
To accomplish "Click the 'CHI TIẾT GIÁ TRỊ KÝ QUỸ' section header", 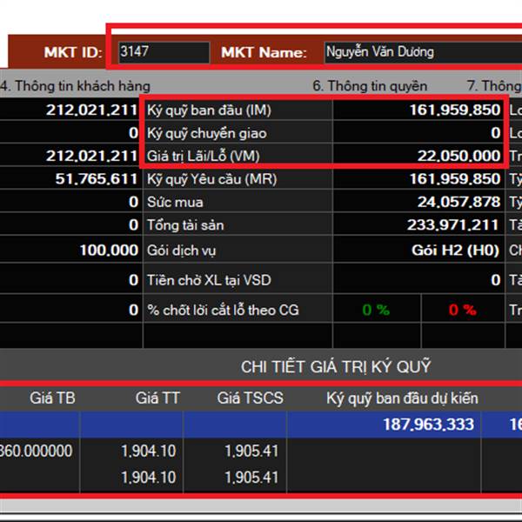I will pos(335,367).
